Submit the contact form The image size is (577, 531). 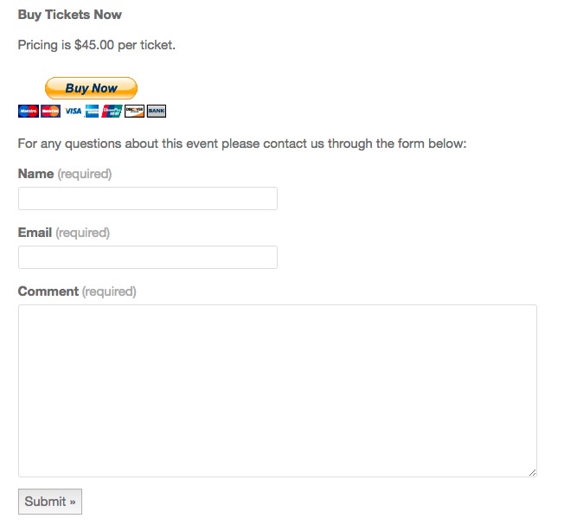tap(50, 502)
